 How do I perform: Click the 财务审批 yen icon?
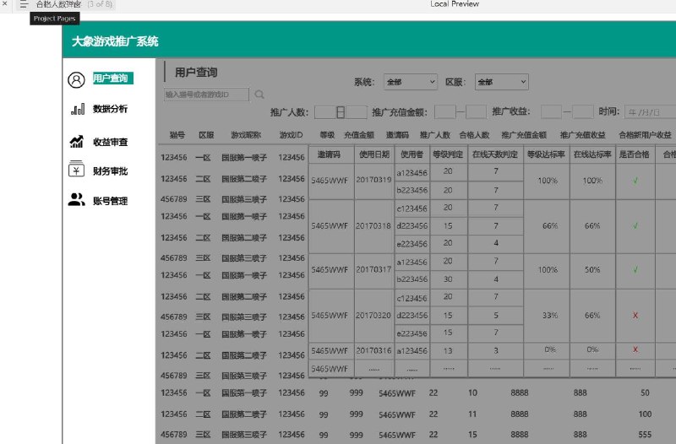tap(76, 169)
